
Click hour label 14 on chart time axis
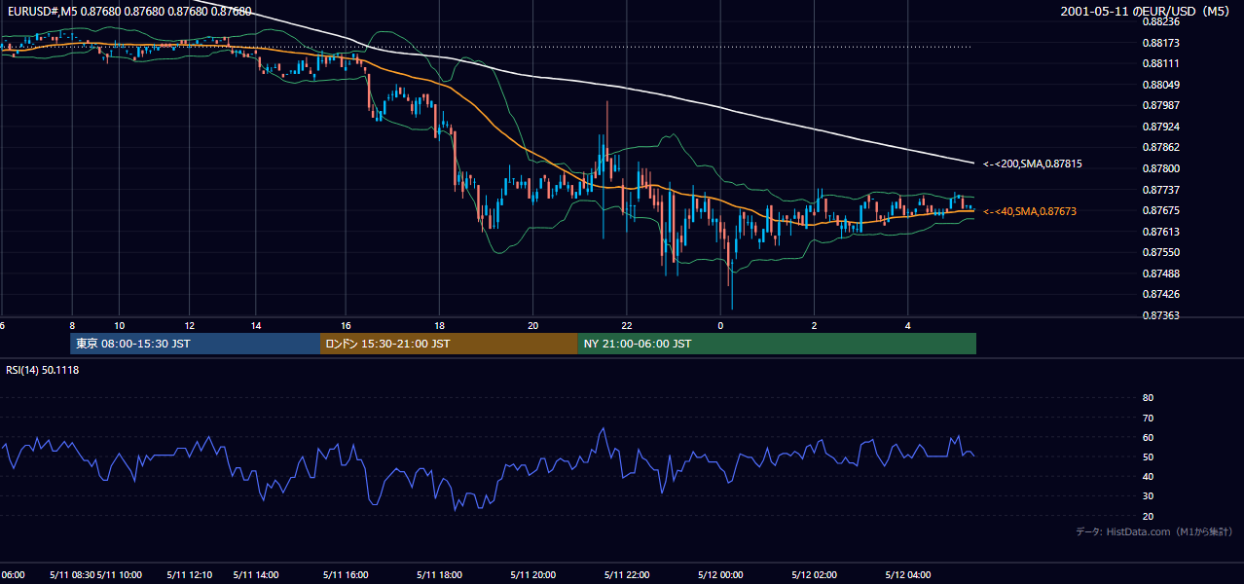coord(255,325)
